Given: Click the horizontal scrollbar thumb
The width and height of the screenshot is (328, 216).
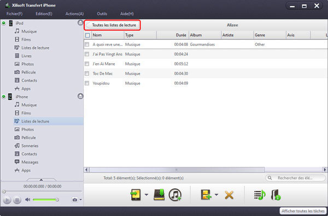Looking at the screenshot, I should coord(177,170).
